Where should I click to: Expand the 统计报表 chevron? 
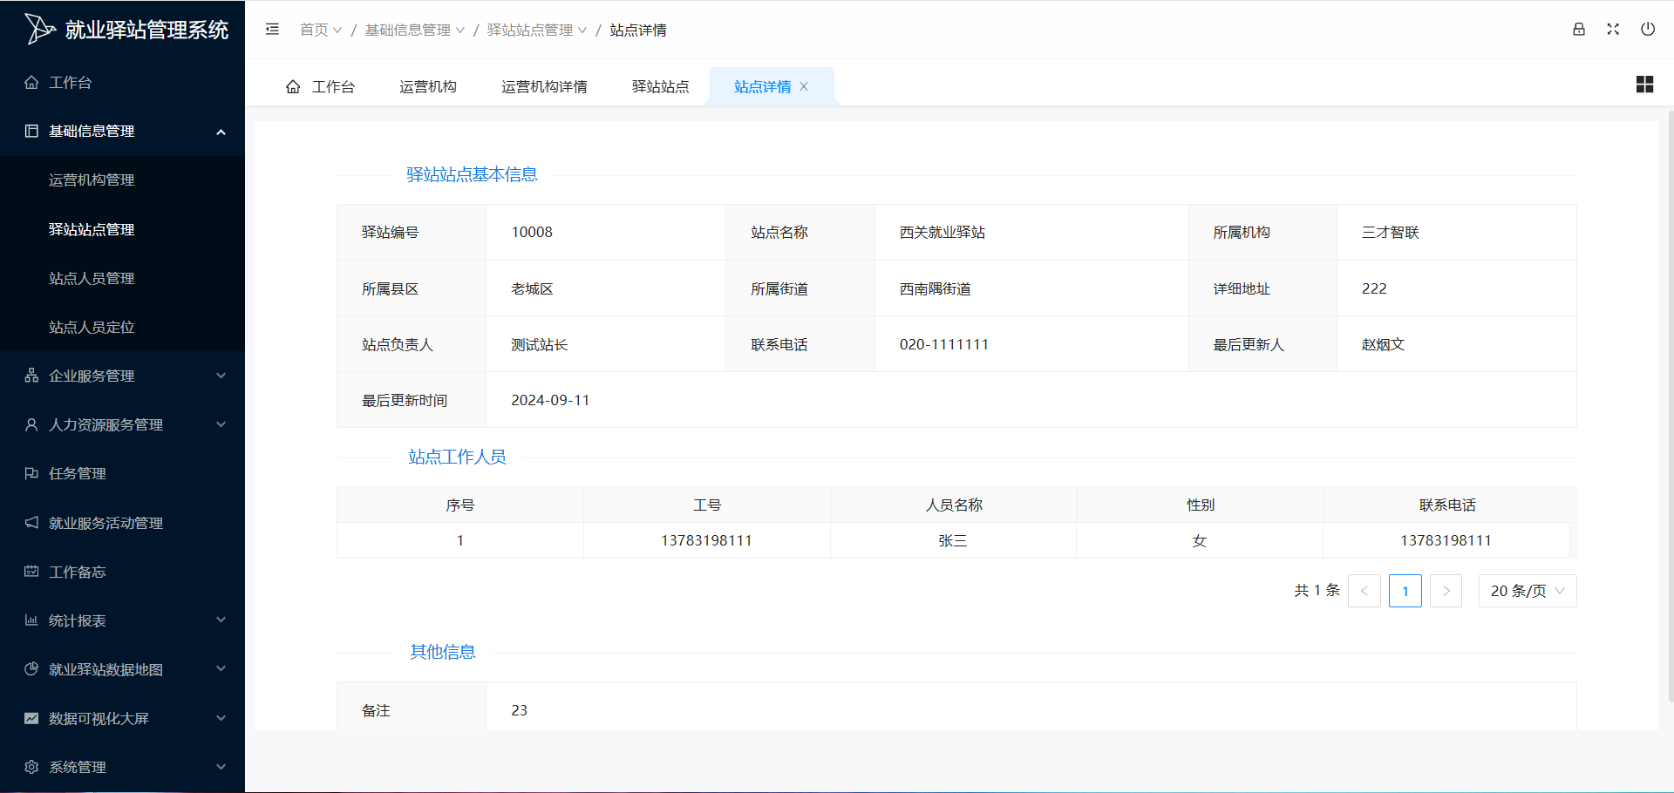coord(221,620)
